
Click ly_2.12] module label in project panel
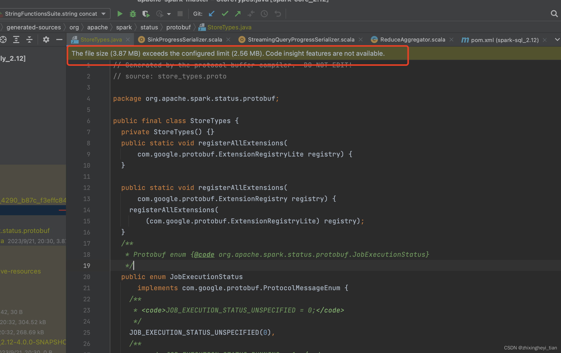click(x=13, y=58)
